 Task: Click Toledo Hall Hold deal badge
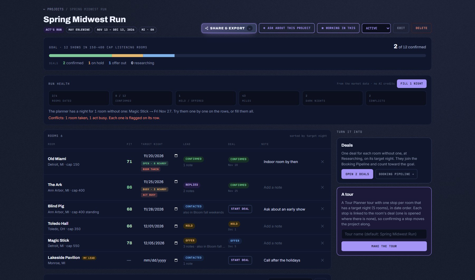(234, 224)
